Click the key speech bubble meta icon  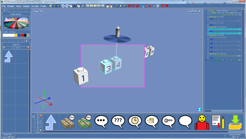(x=168, y=122)
